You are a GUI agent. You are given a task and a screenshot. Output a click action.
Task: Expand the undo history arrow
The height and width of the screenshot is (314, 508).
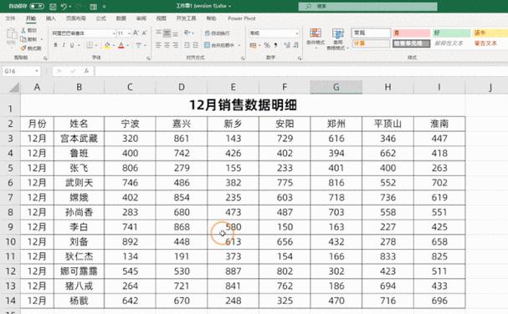pos(70,6)
